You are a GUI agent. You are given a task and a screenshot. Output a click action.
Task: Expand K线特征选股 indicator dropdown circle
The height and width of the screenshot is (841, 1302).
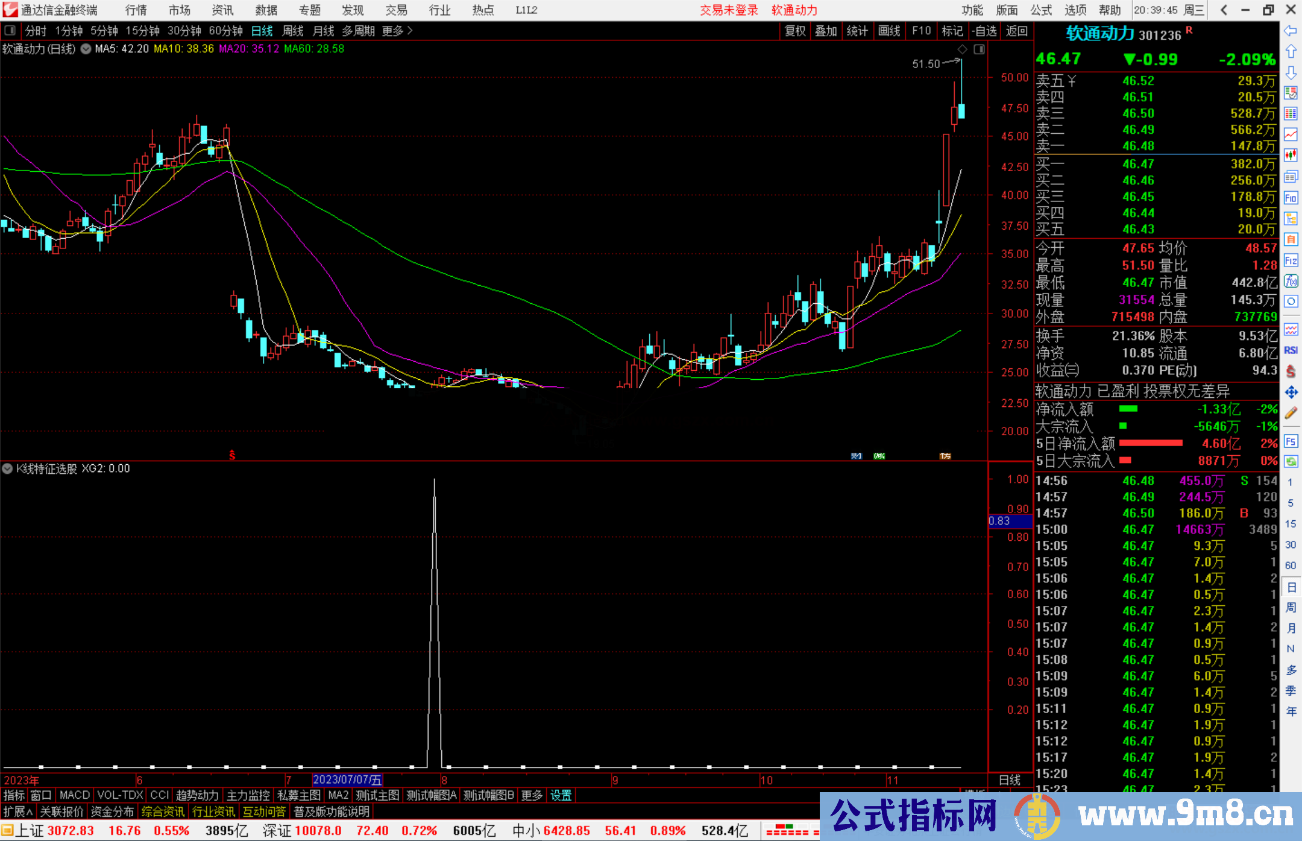tap(7, 468)
